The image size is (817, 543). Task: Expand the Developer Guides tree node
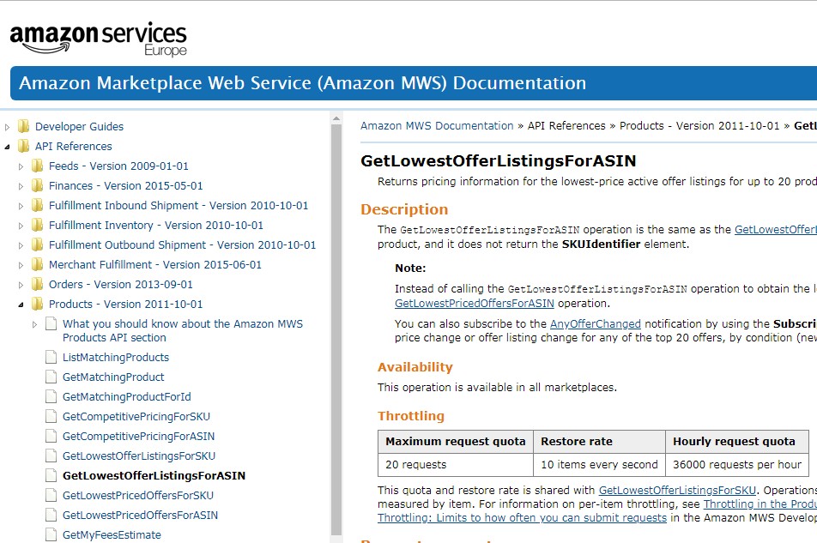click(8, 127)
